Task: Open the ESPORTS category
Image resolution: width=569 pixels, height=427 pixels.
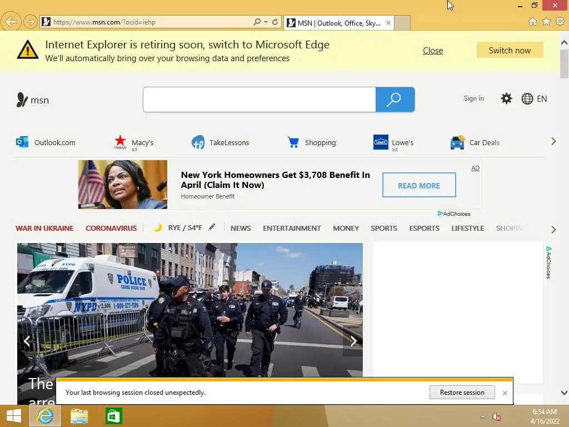Action: click(x=424, y=229)
